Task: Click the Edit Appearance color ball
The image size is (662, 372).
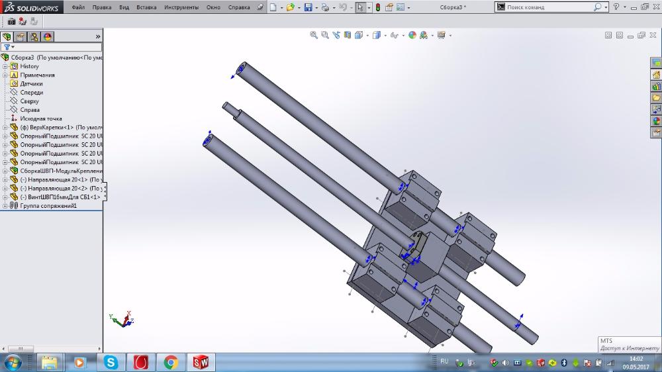Action: (412, 35)
